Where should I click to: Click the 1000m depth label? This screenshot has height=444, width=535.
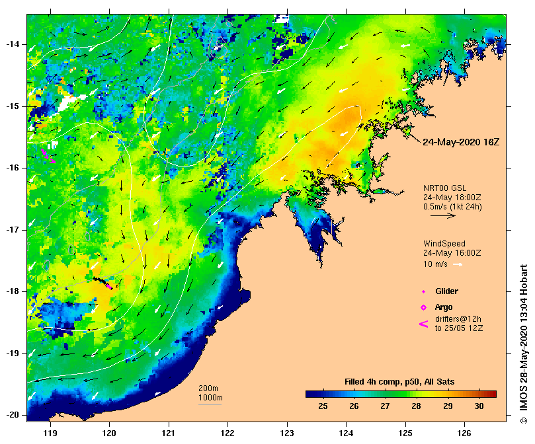pyautogui.click(x=210, y=398)
